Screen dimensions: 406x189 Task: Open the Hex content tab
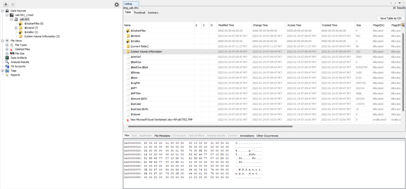127,136
